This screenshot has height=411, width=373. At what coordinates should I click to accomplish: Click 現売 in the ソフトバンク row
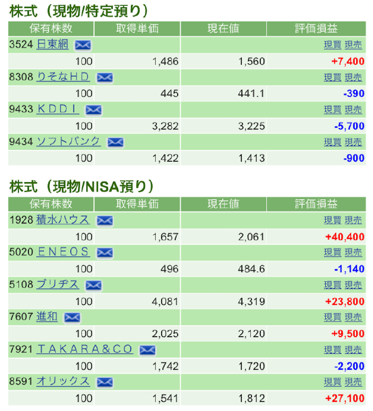coord(353,142)
